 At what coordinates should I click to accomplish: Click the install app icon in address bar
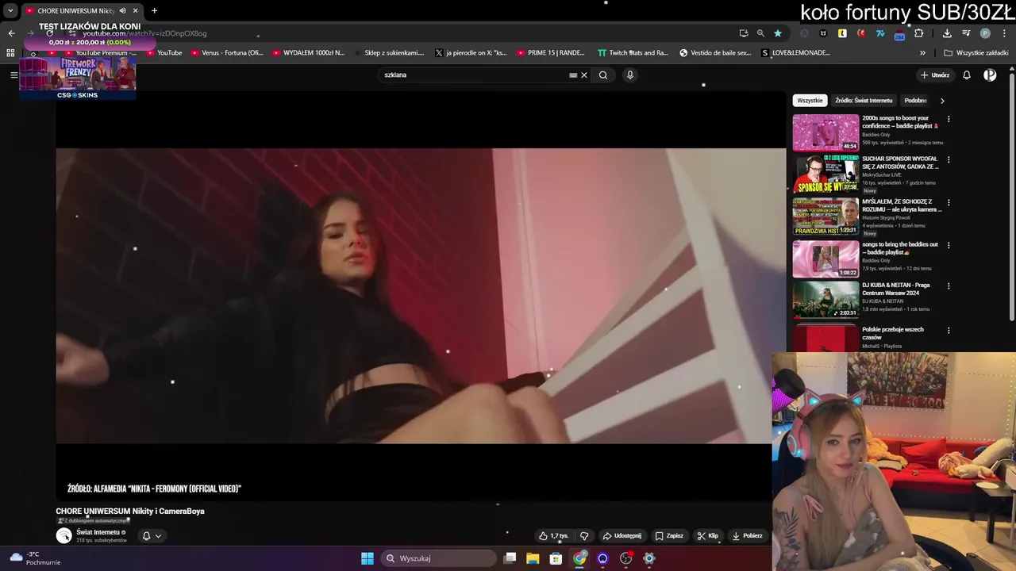[x=744, y=33]
